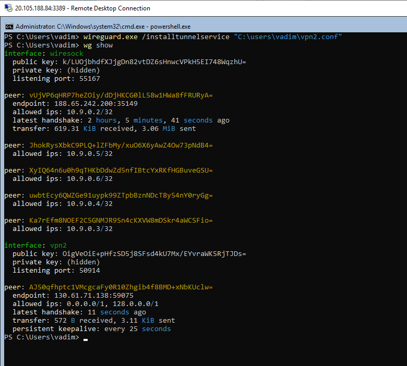Click the green 'vpn2' interface name

58,246
